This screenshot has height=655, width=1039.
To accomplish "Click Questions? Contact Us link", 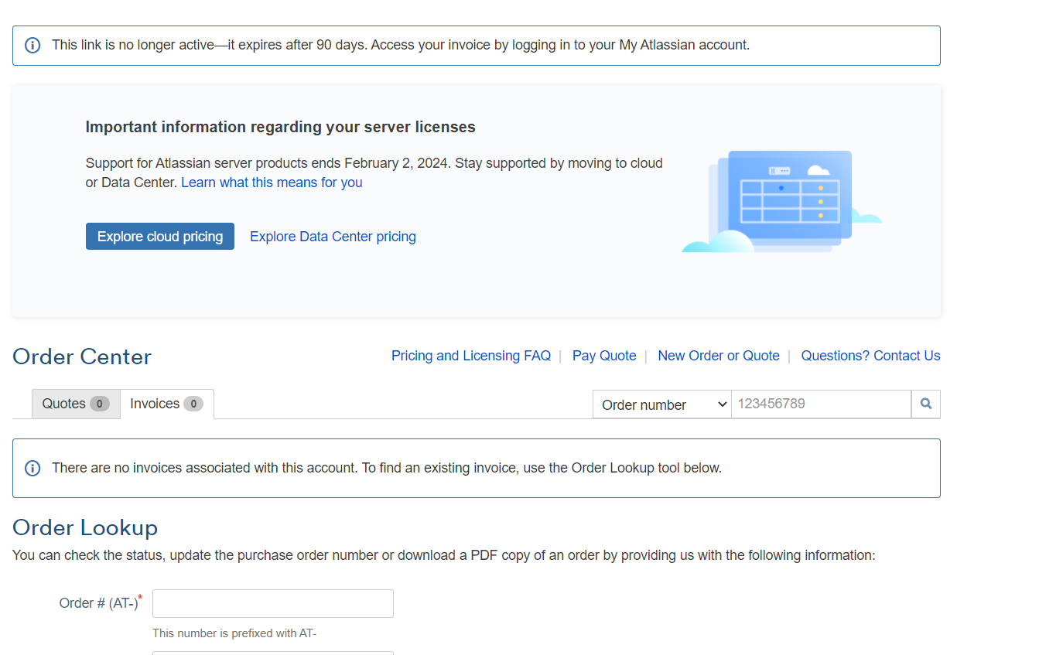I will click(870, 356).
